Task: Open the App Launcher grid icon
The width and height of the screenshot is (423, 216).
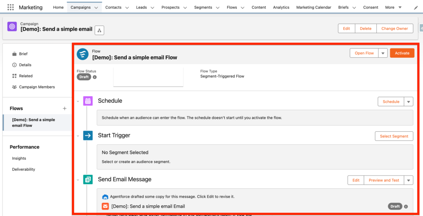Action: [10, 7]
